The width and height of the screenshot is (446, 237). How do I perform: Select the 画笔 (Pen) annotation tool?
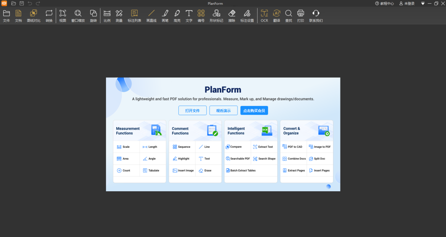pos(165,16)
